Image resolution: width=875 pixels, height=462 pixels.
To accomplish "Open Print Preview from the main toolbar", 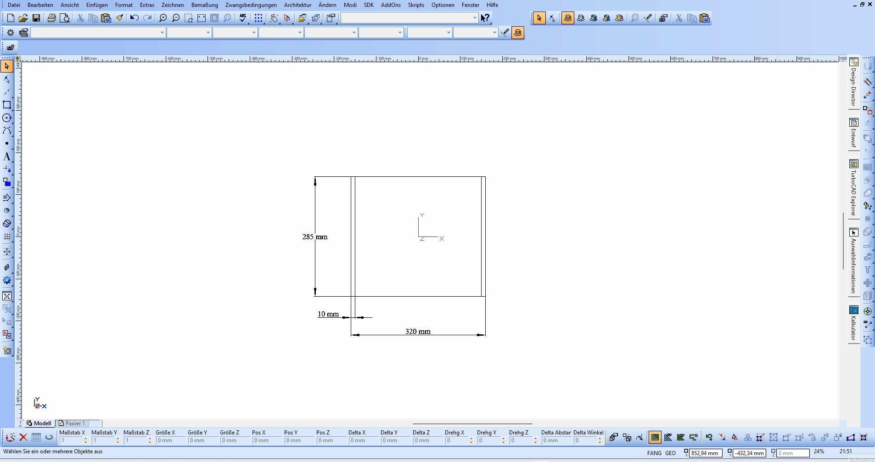I will (x=65, y=18).
